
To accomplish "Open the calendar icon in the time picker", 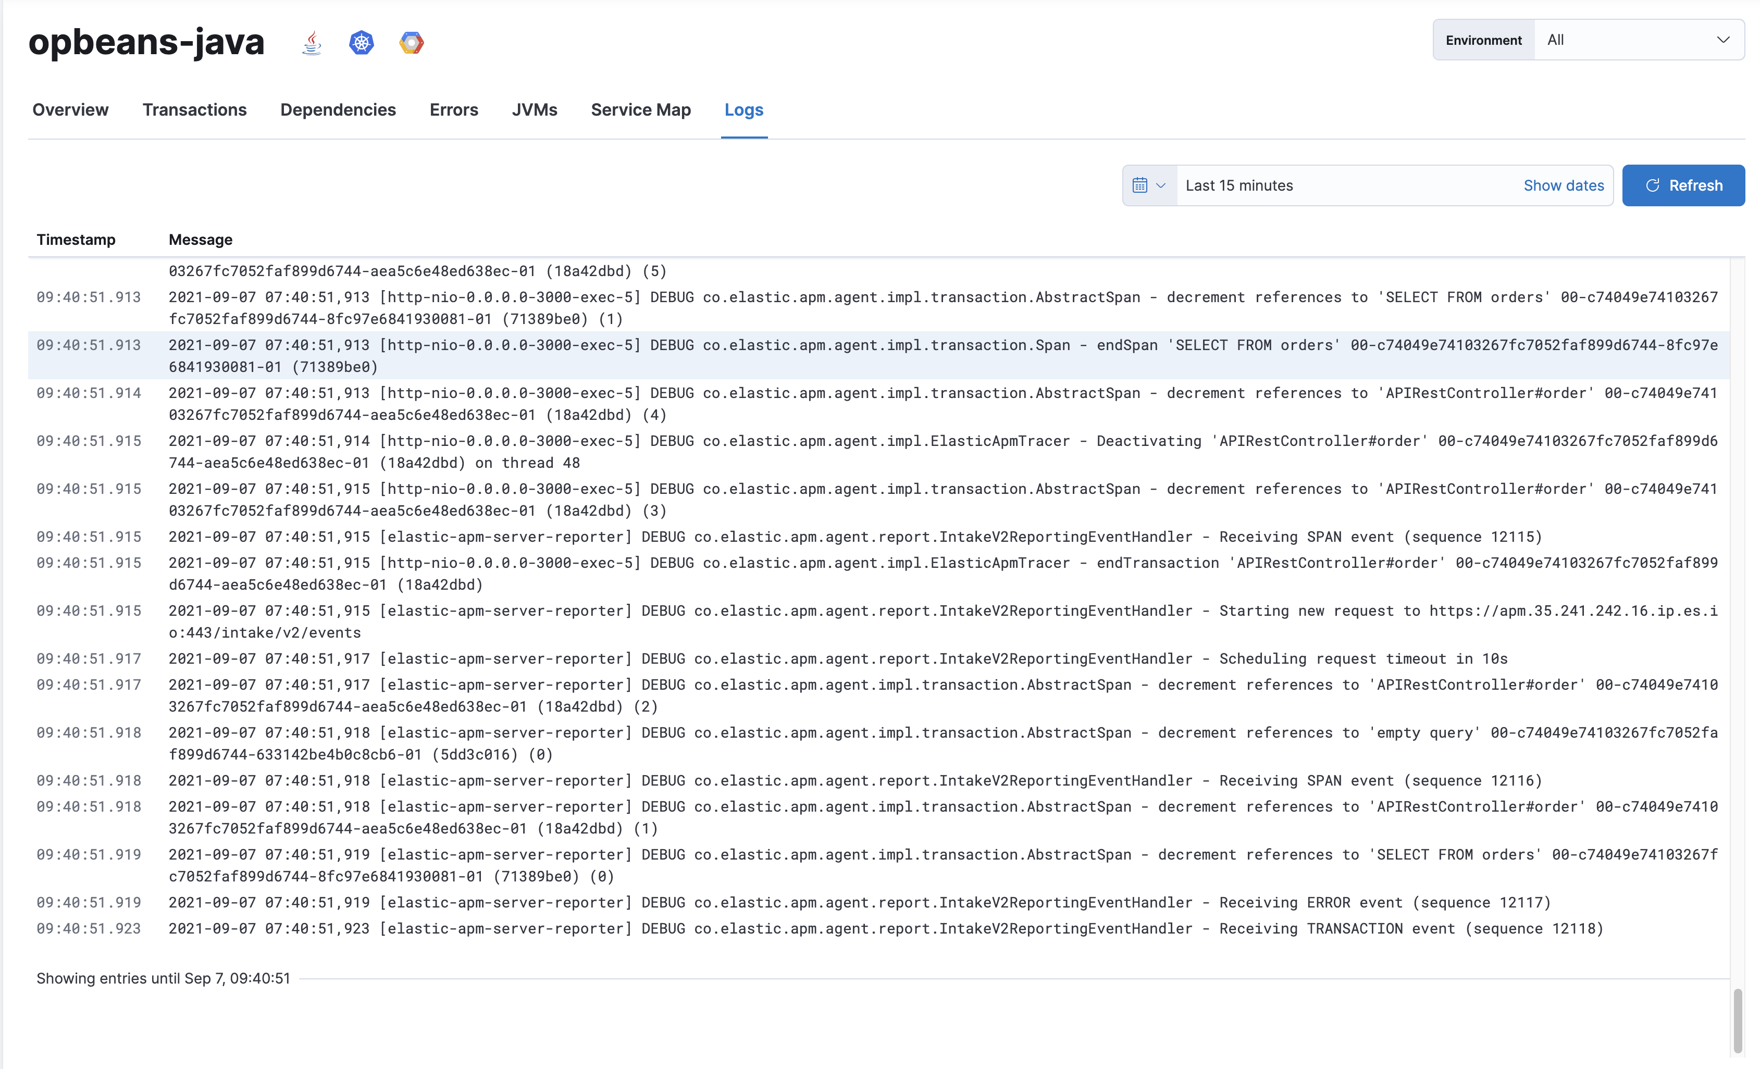I will tap(1141, 185).
